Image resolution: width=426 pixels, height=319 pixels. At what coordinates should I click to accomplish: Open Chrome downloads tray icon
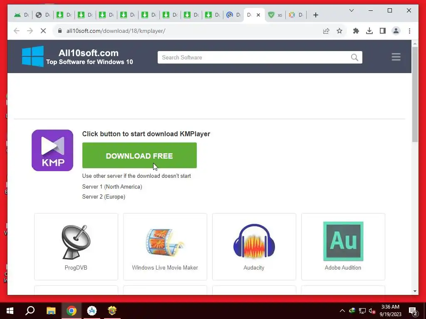click(x=369, y=31)
